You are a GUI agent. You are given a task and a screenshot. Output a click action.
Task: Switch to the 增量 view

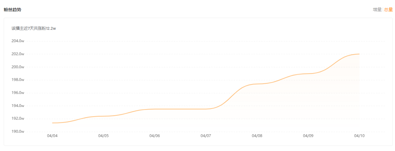(377, 10)
